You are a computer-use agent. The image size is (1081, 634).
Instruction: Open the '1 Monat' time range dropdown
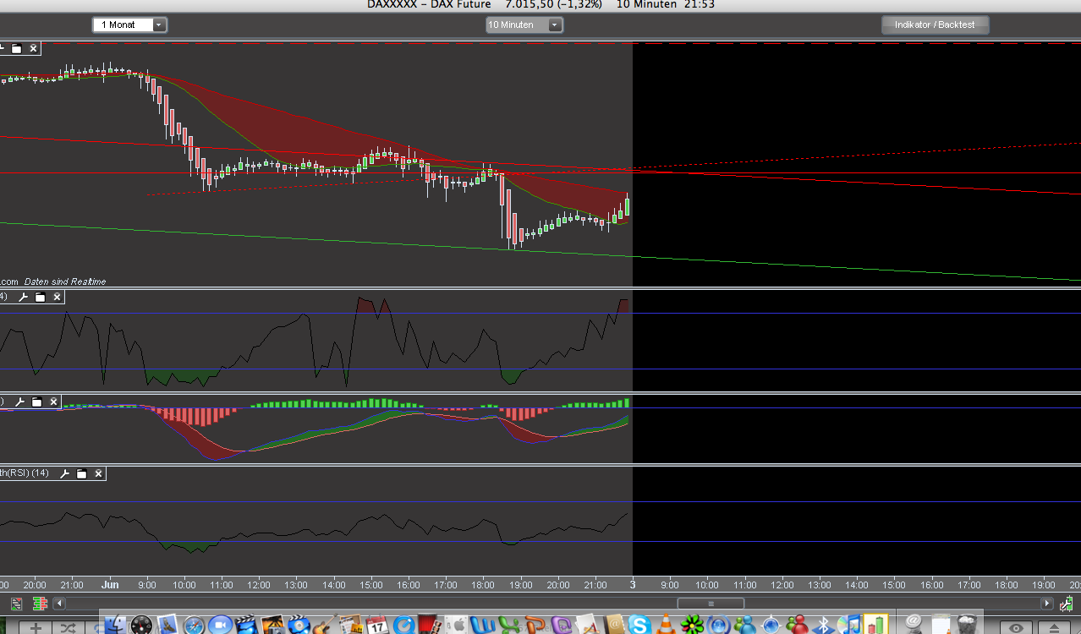(x=129, y=25)
